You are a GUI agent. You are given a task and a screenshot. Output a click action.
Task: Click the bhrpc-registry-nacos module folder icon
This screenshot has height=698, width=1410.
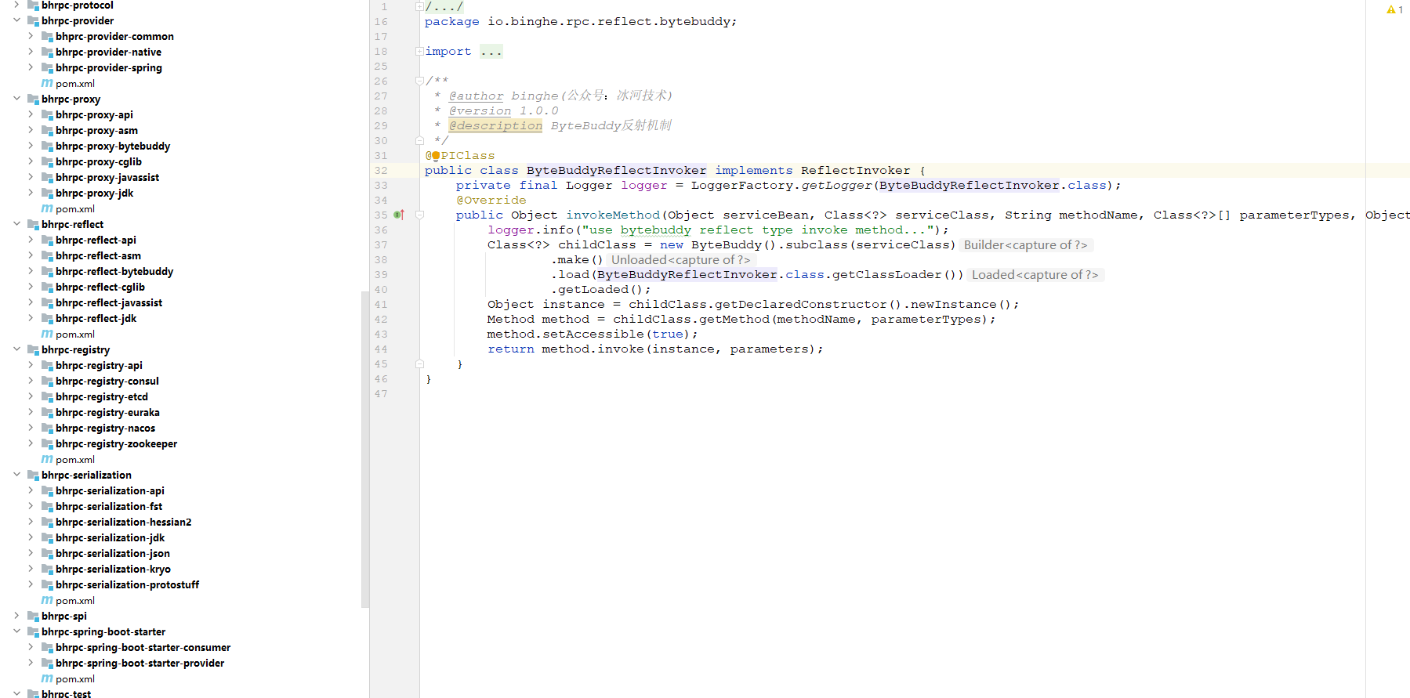tap(47, 429)
